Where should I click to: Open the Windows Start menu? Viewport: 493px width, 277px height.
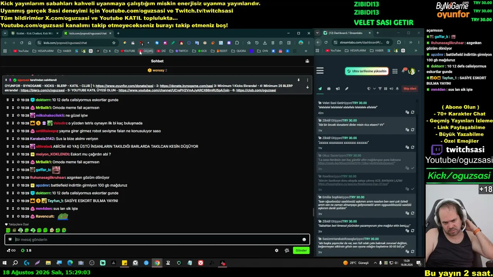click(x=5, y=263)
